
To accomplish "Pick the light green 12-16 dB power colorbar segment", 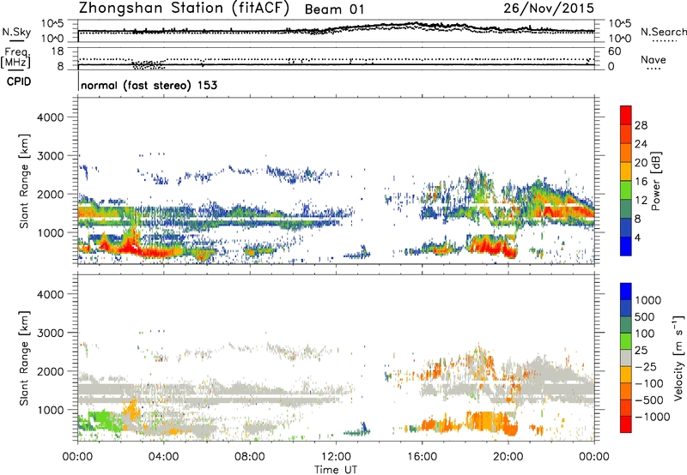I will tap(626, 190).
